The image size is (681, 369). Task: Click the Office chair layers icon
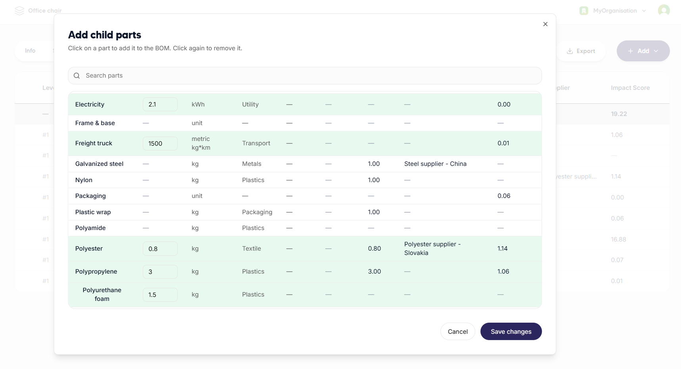pyautogui.click(x=19, y=11)
